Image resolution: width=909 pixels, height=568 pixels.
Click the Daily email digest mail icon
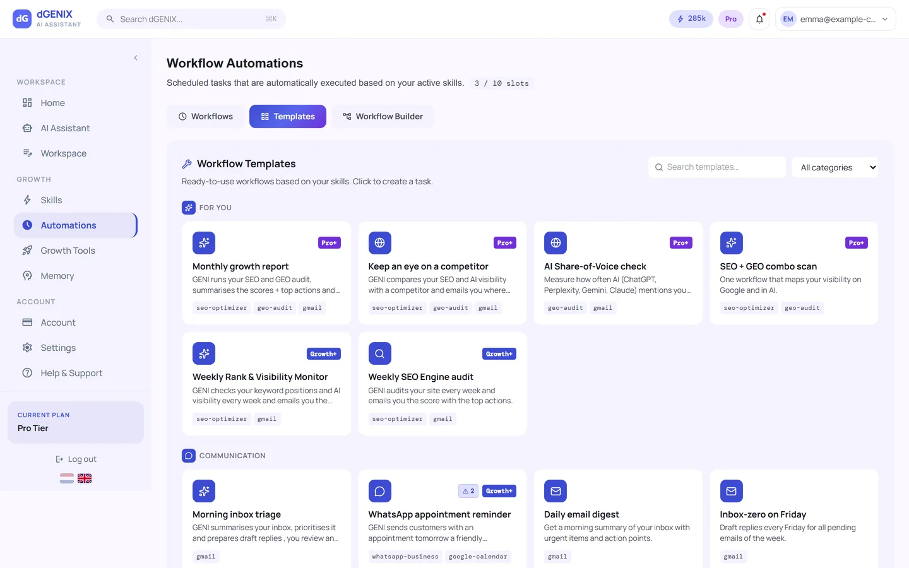[x=555, y=491]
